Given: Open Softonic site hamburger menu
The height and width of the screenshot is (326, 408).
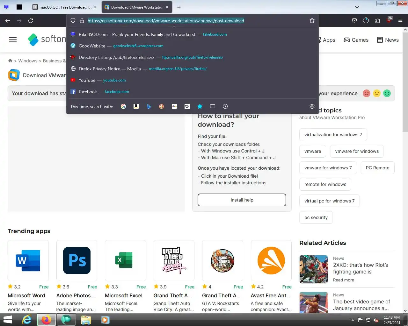Looking at the screenshot, I should [x=13, y=40].
